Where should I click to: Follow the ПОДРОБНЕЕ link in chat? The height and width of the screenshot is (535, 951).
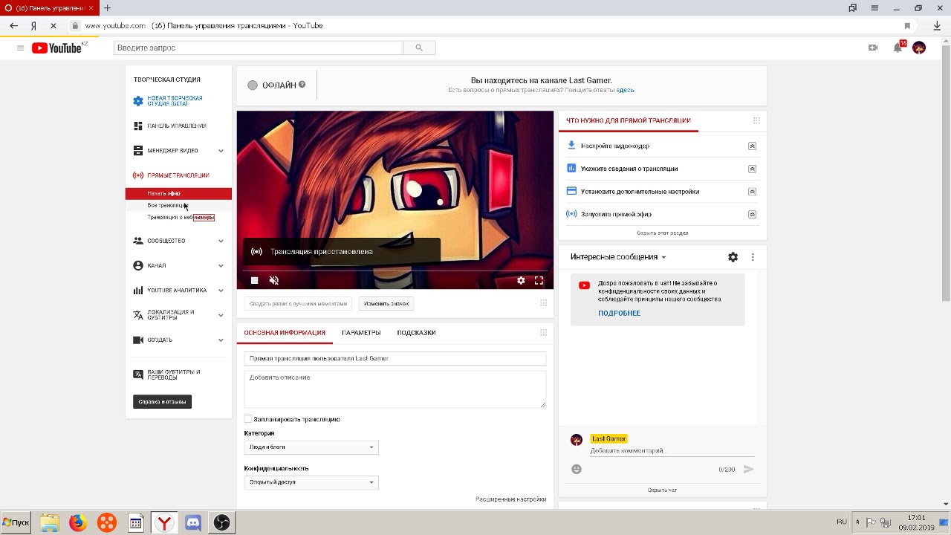tap(619, 313)
